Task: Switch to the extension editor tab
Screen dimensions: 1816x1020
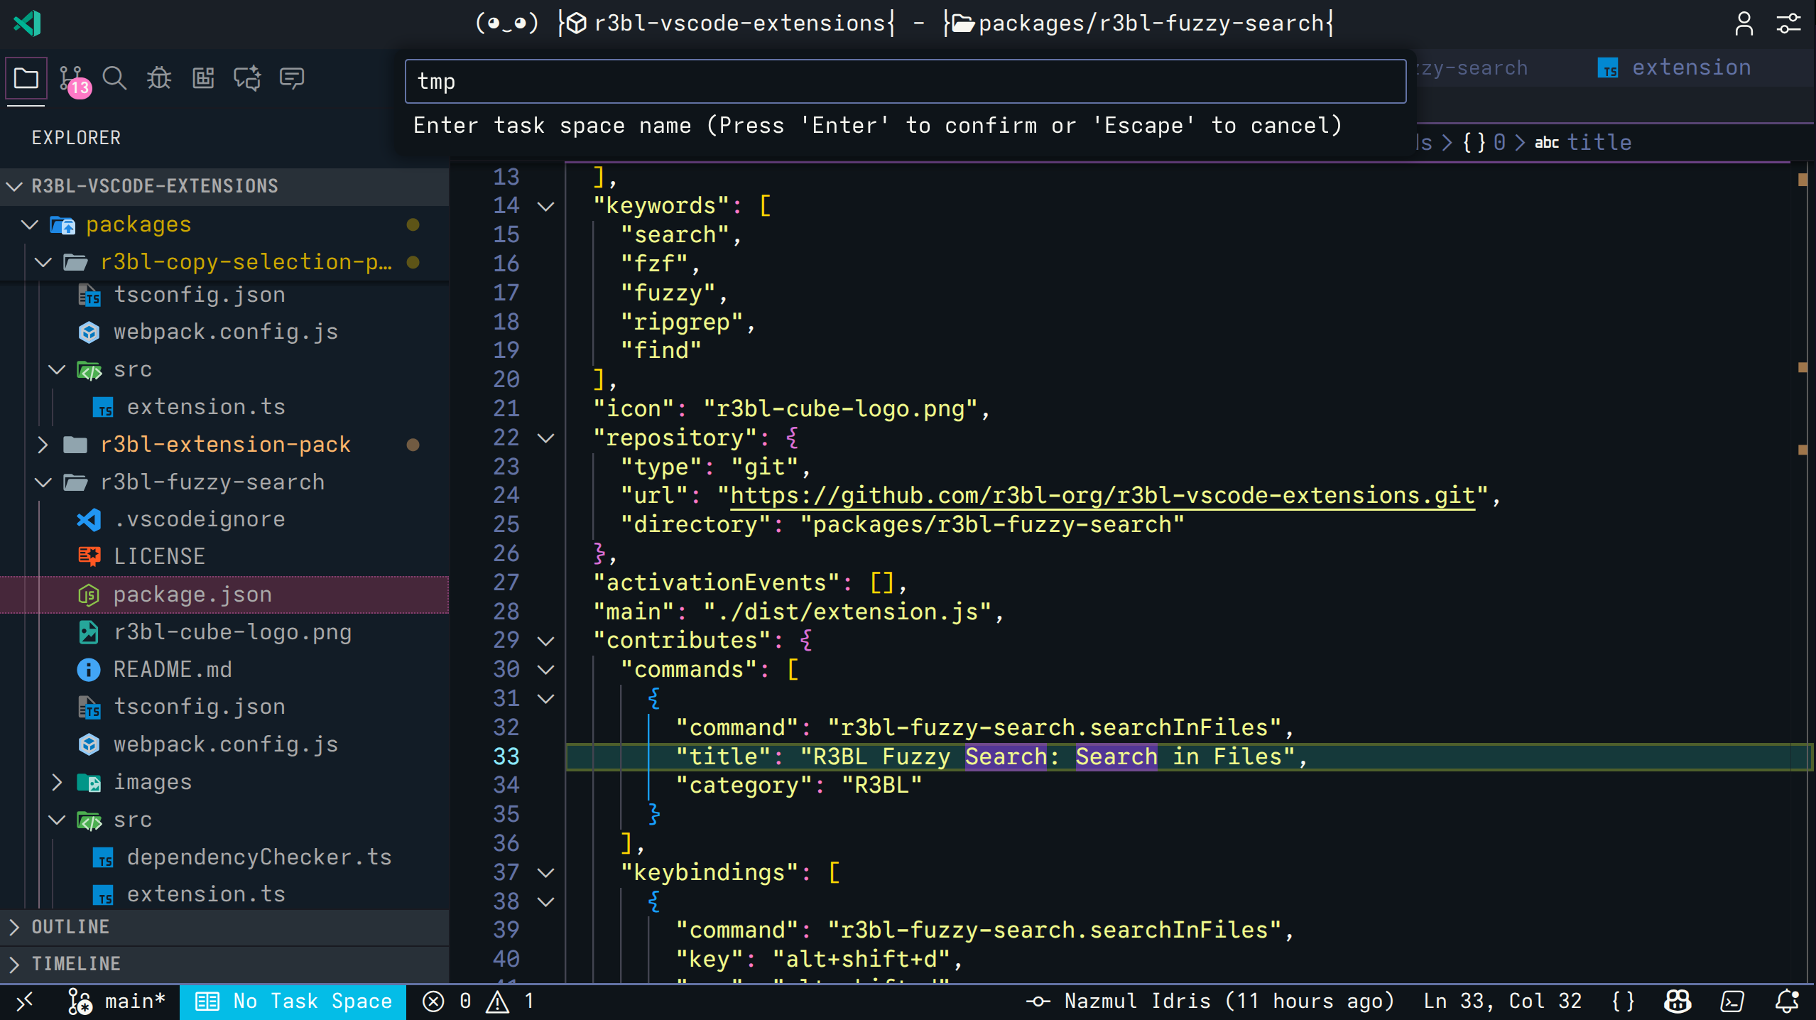Action: (1692, 67)
